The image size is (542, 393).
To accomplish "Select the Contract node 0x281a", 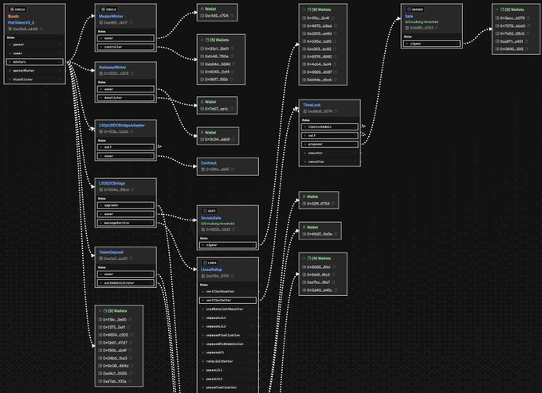I will click(227, 165).
